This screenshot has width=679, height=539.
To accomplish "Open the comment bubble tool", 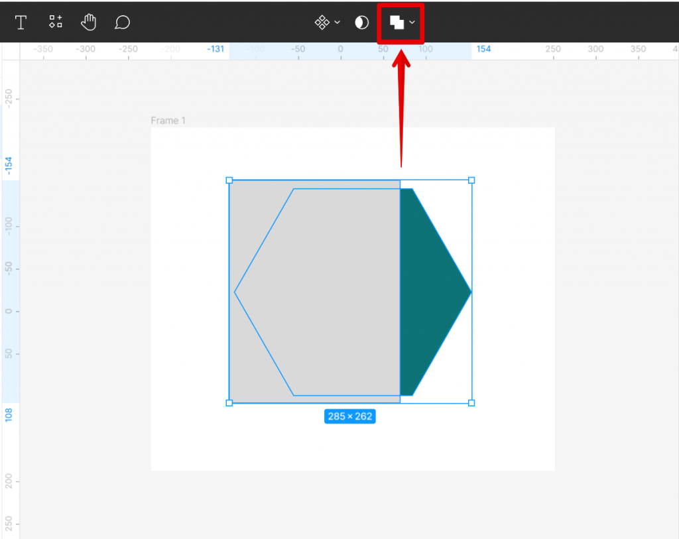I will point(122,22).
